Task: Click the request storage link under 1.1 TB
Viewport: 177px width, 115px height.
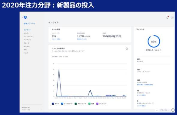Action: click(82, 39)
